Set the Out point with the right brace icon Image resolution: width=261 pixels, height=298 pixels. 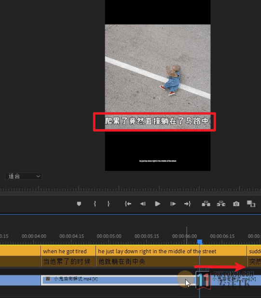click(109, 204)
